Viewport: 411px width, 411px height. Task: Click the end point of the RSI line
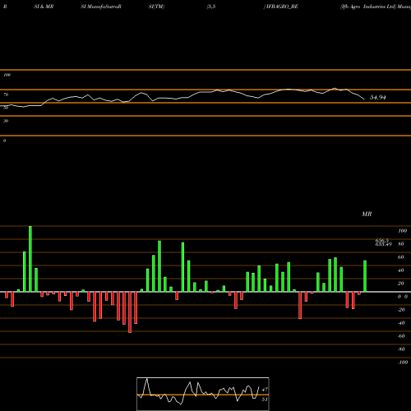pyautogui.click(x=364, y=99)
